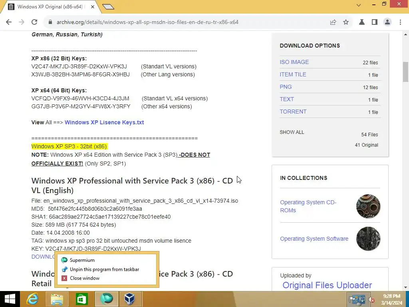Image resolution: width=409 pixels, height=307 pixels.
Task: Open tab search chevron
Action: (359, 5)
